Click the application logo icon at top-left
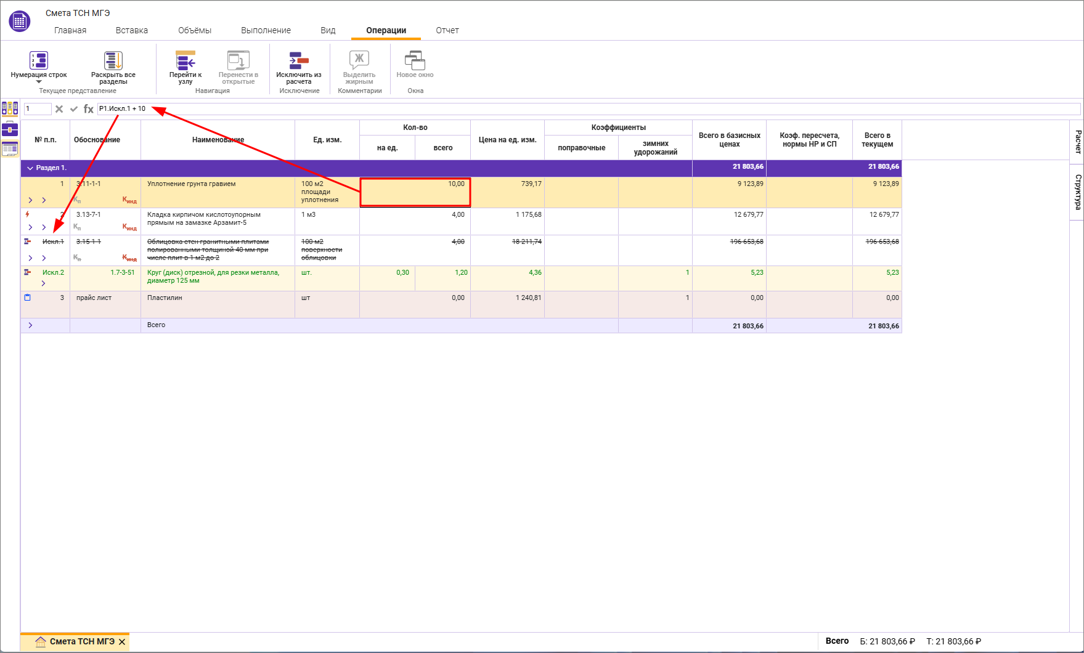Viewport: 1084px width, 653px height. tap(20, 22)
